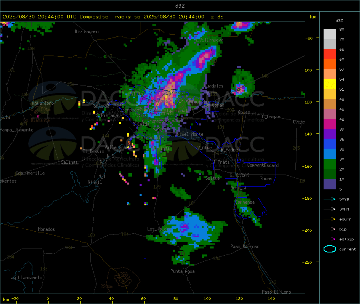The width and height of the screenshot is (360, 304).
Task: Click the 'Guico' map label
Action: tap(244, 112)
